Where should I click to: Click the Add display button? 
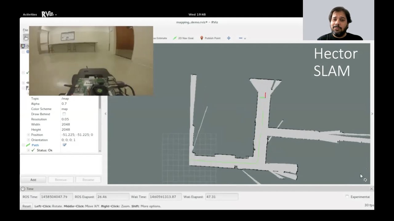tap(33, 180)
